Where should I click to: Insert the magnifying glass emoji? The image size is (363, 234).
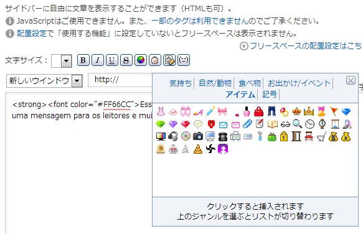297,124
